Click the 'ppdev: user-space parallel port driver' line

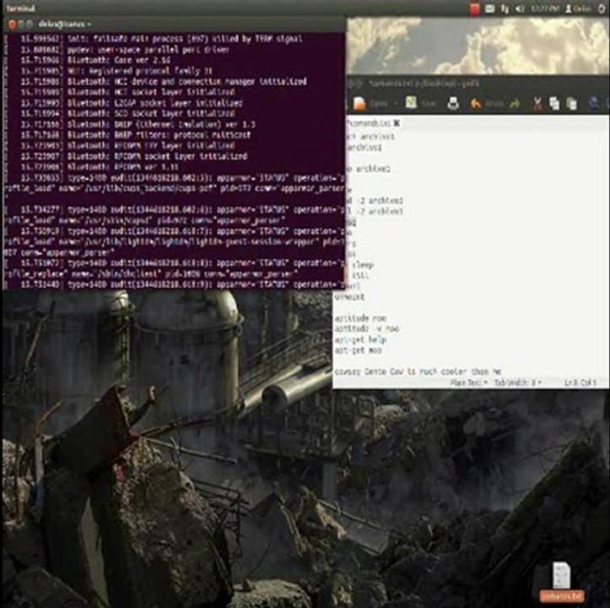pos(125,50)
